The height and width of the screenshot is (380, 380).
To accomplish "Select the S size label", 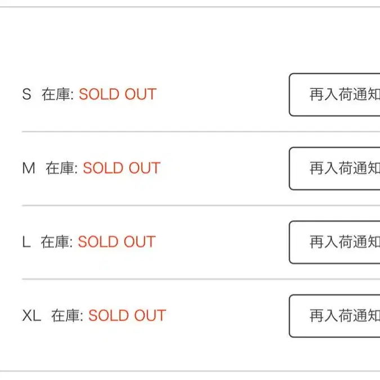I will click(26, 95).
